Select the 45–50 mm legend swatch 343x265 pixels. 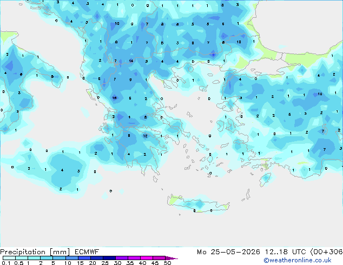coord(159,258)
